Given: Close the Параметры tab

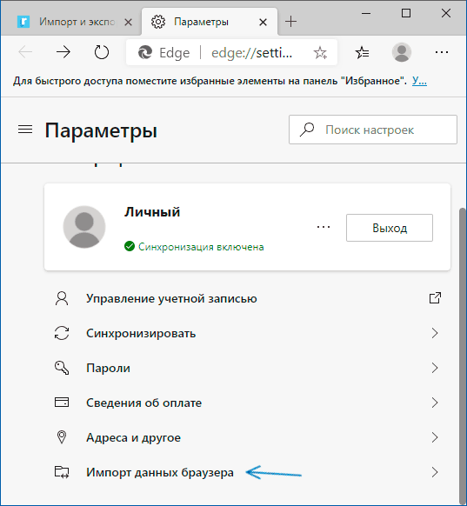Looking at the screenshot, I should 263,23.
